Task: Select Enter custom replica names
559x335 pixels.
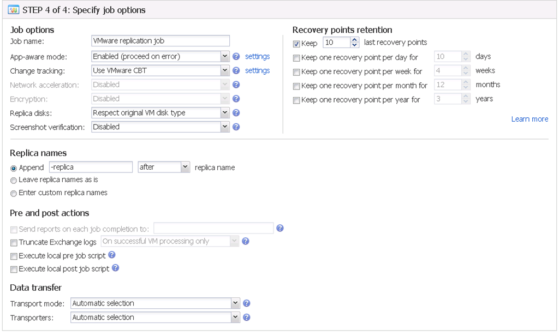Action: pyautogui.click(x=14, y=194)
